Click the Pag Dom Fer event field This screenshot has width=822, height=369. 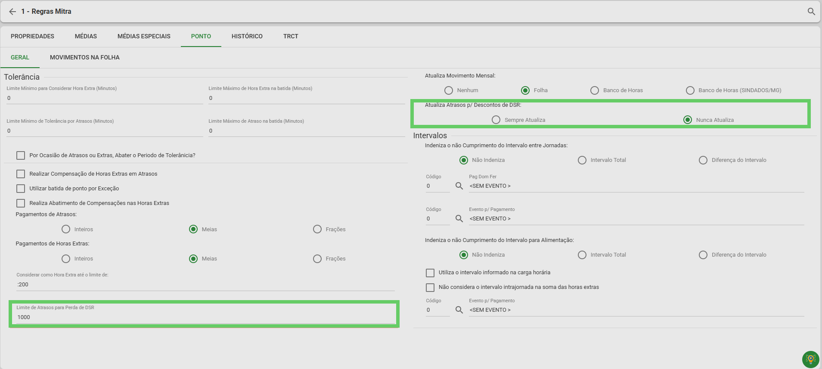coord(636,186)
